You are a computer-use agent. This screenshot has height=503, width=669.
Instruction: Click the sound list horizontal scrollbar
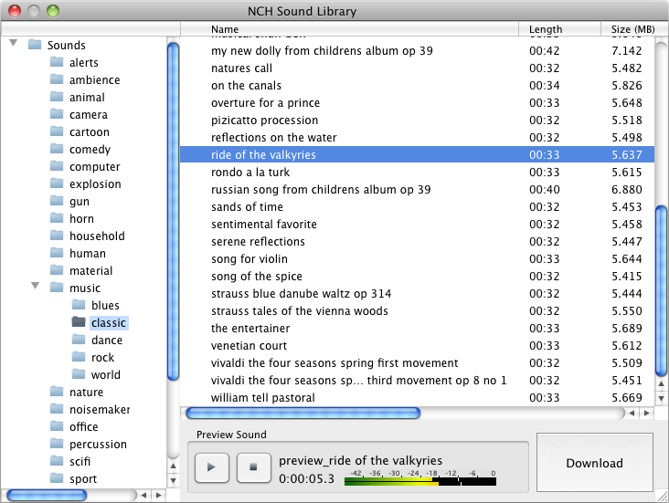tap(302, 414)
